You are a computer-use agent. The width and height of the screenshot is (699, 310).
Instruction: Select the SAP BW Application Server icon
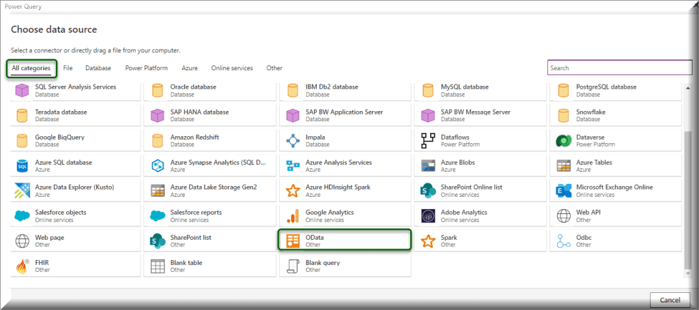[x=293, y=116]
